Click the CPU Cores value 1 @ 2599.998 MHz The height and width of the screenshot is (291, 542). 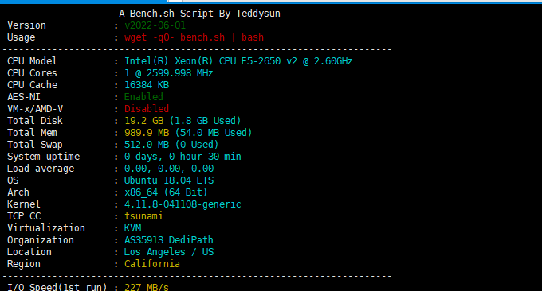[x=169, y=73]
